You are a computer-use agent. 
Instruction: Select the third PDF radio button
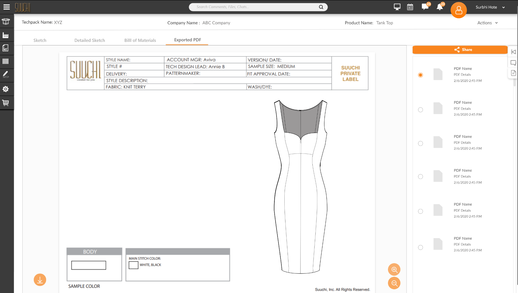click(420, 144)
